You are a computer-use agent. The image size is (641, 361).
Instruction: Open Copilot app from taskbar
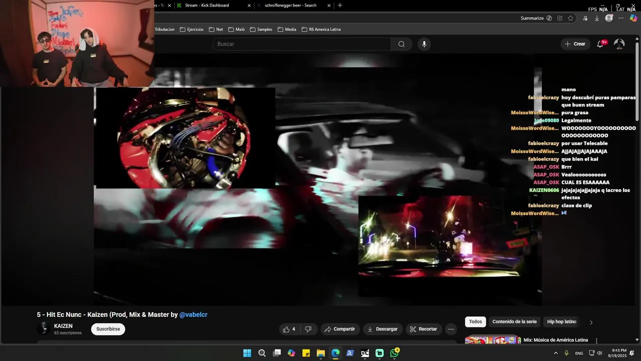291,353
